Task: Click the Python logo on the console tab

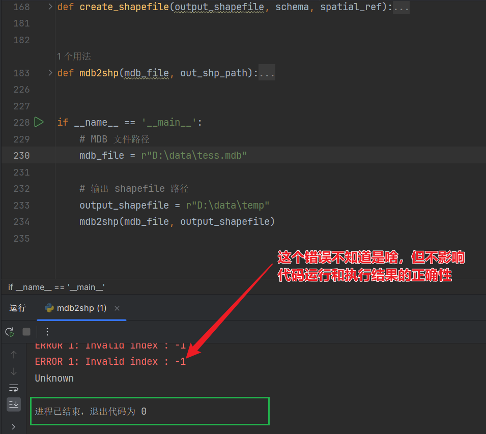Action: [x=49, y=307]
